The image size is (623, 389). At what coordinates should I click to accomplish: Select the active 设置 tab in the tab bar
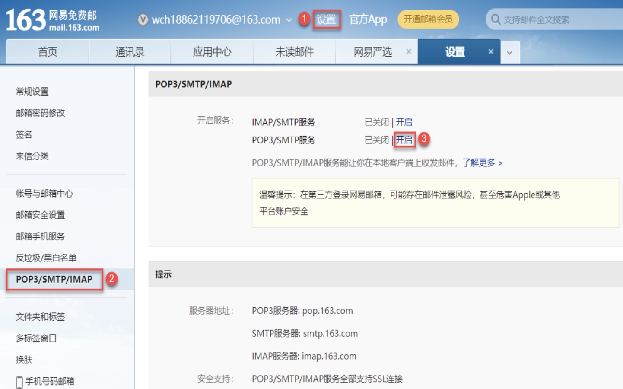point(455,52)
